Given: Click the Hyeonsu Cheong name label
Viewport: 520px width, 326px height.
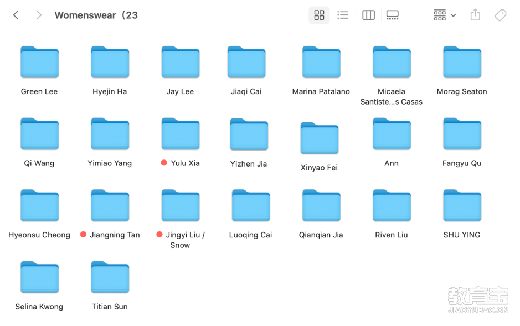Looking at the screenshot, I should [39, 235].
